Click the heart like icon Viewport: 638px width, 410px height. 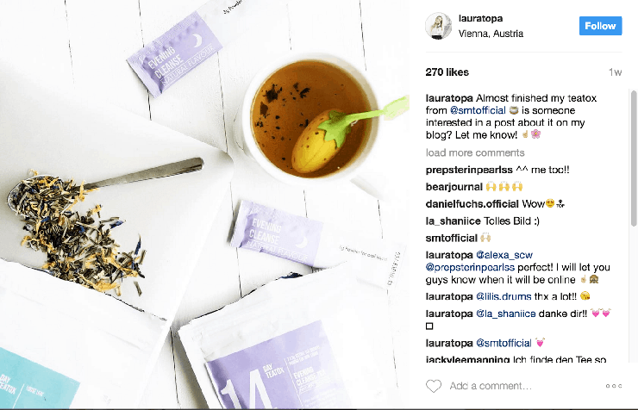pyautogui.click(x=434, y=386)
